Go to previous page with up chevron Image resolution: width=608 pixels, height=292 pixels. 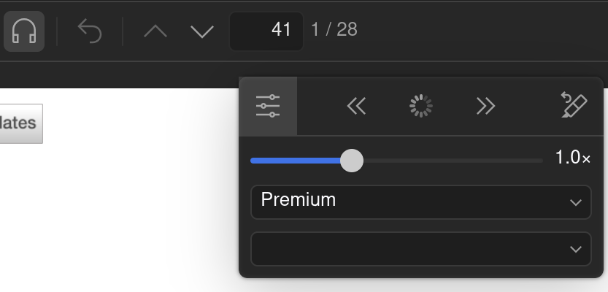coord(155,31)
